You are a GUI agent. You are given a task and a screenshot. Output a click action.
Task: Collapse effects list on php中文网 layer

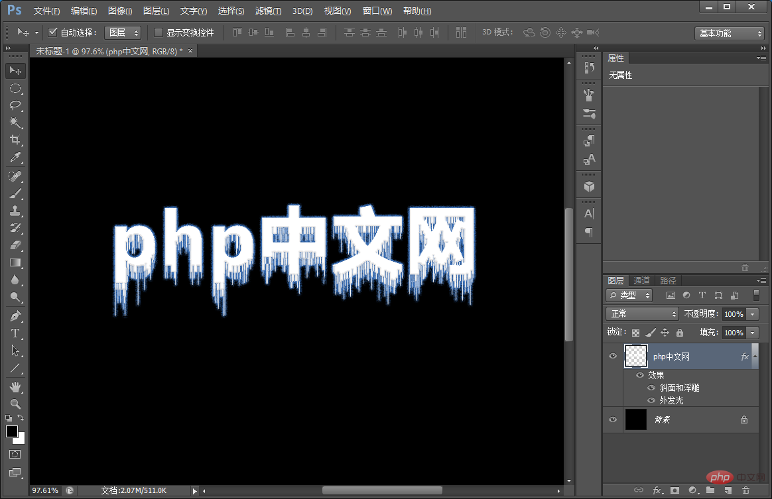point(755,357)
